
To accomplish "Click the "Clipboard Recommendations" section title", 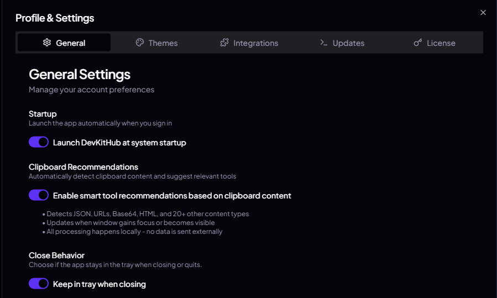I will click(x=83, y=167).
